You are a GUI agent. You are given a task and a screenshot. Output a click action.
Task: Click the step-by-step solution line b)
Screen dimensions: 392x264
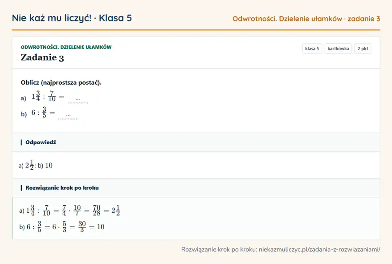click(x=62, y=227)
